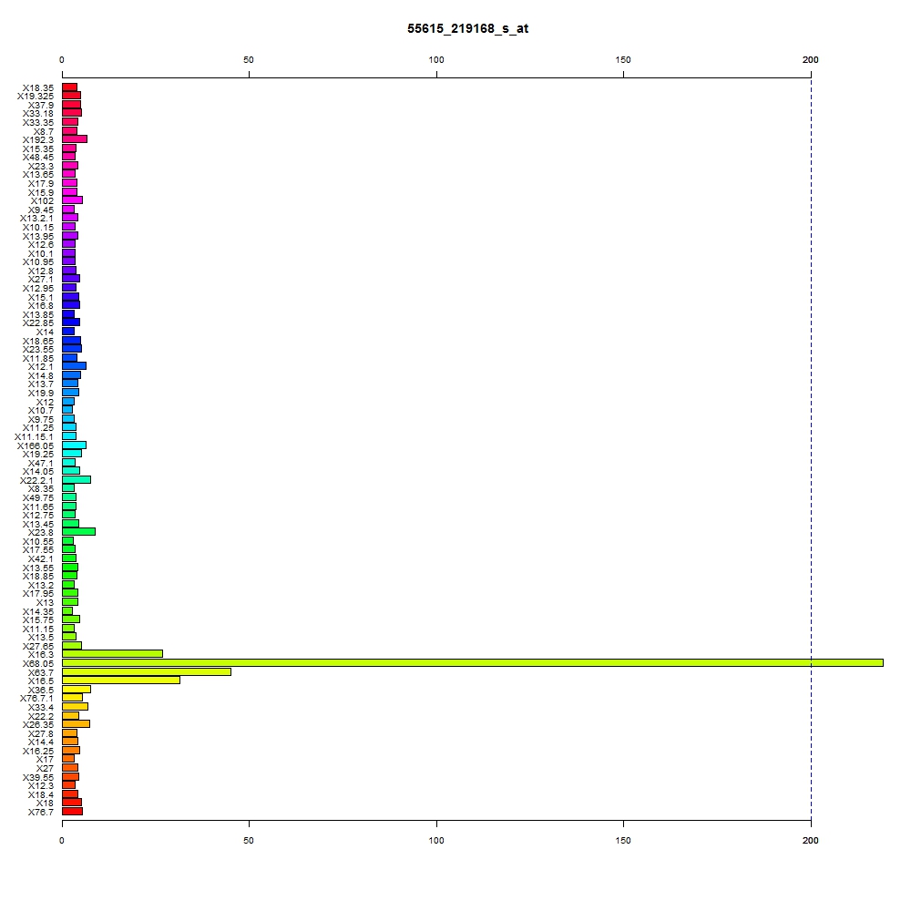Select the row label X37.9
Image resolution: width=911 pixels, height=911 pixels.
tap(41, 105)
